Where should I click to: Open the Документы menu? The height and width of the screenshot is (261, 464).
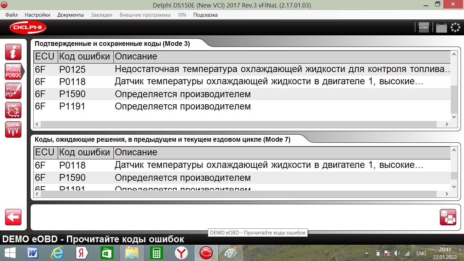70,15
